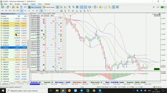167x93 pixels.
Task: Open the chat bubbles icon
Action: click(x=158, y=7)
